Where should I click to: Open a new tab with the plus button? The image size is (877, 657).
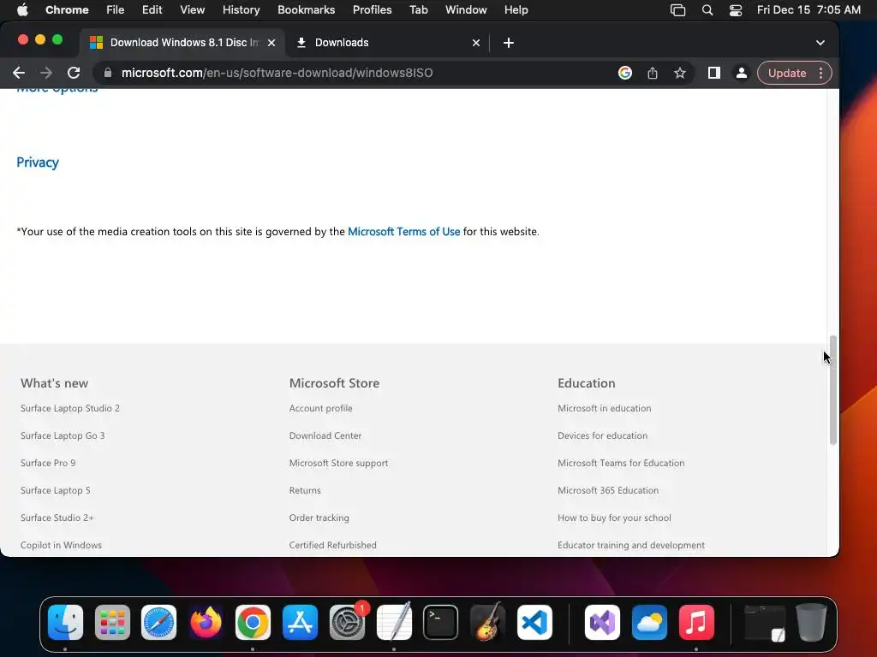pyautogui.click(x=509, y=43)
